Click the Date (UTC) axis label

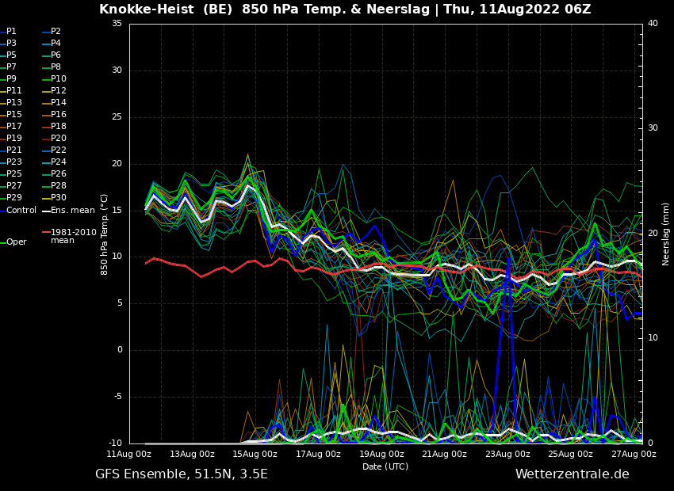click(x=385, y=466)
